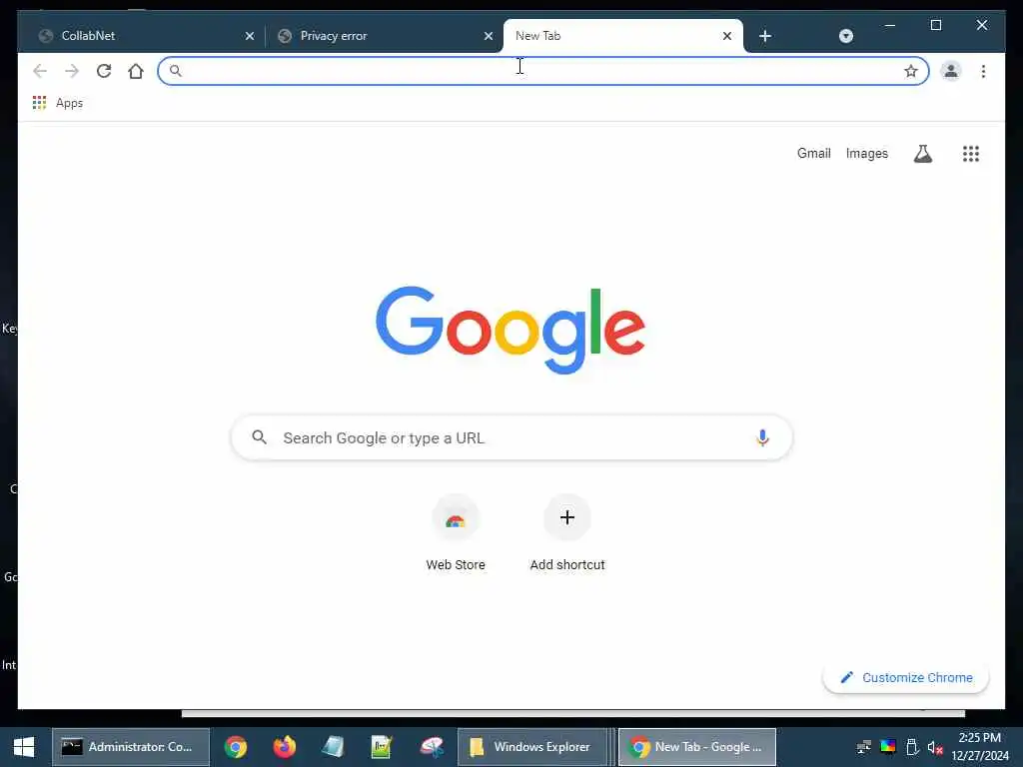Open the notepad-style taskbar icon
Viewport: 1023px width, 767px height.
tap(333, 747)
